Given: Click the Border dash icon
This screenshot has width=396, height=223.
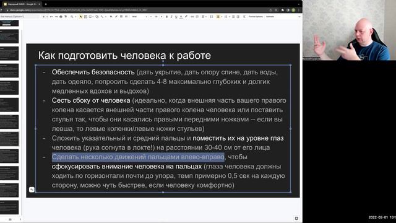Looking at the screenshot, I should click(126, 17).
